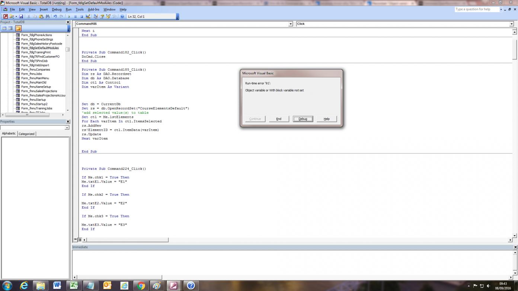Screen dimensions: 518x291
Task: Open the Object Browser toolbar icon
Action: click(x=108, y=16)
